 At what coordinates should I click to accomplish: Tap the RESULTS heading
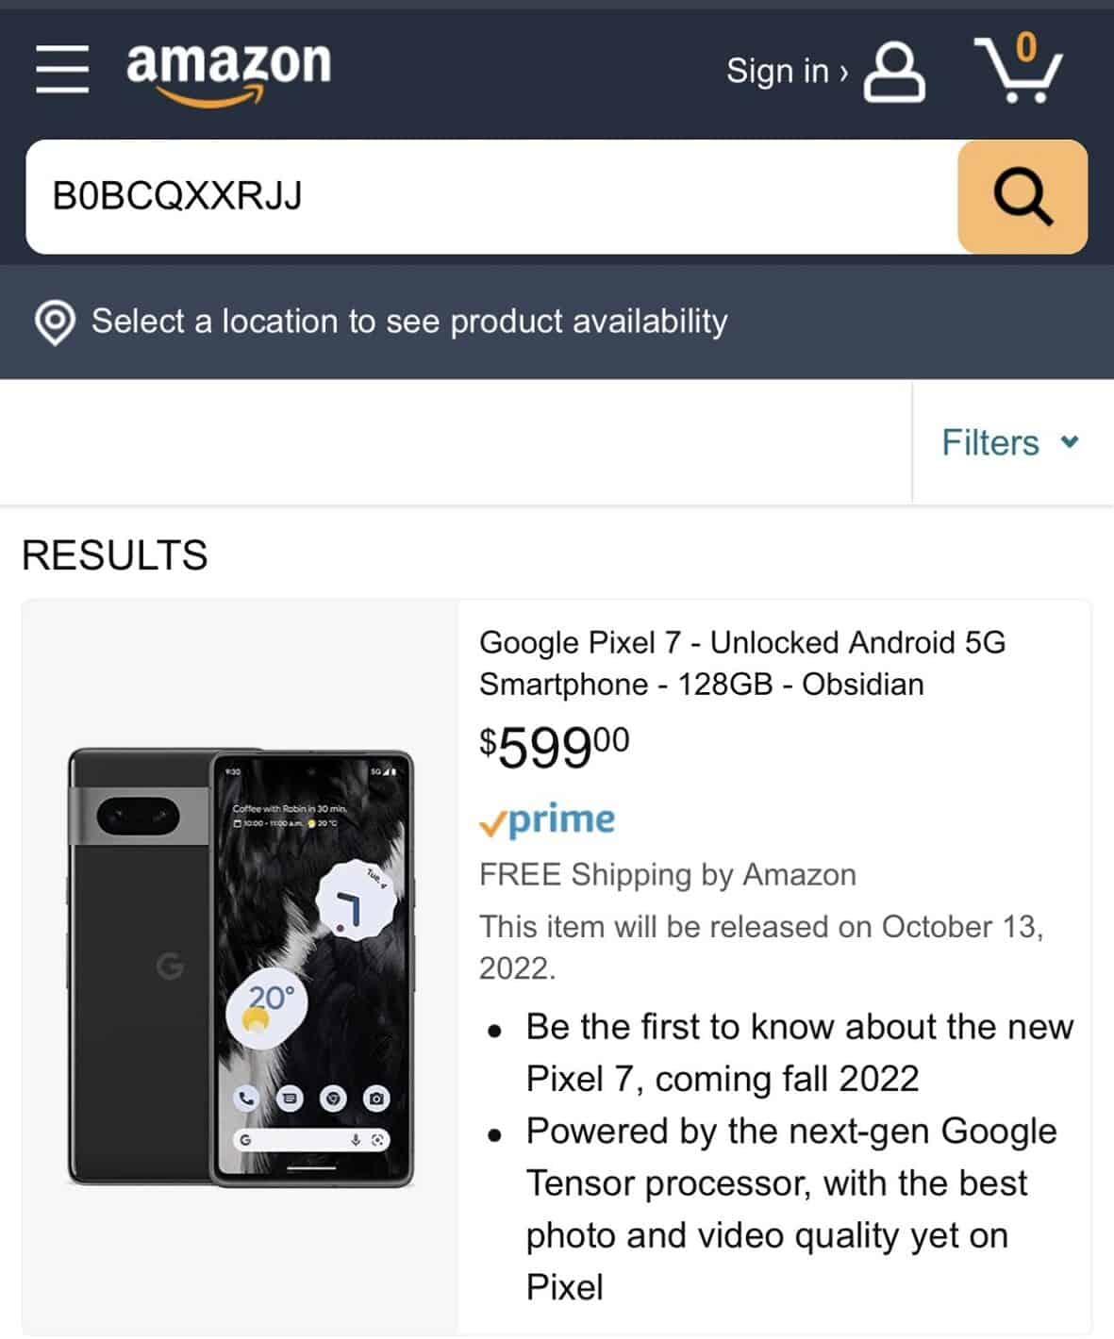pyautogui.click(x=114, y=554)
